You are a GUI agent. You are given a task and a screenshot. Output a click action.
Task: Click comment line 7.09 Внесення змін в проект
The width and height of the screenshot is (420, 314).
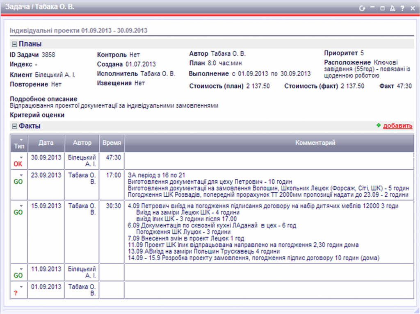[x=186, y=239]
